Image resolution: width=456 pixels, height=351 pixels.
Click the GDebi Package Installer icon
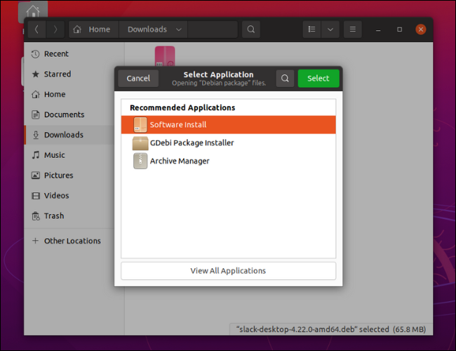pos(140,143)
